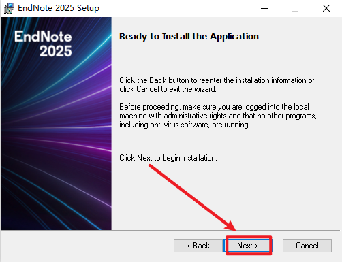Click the 'Click the Back button to reenter' paragraph

(x=217, y=84)
